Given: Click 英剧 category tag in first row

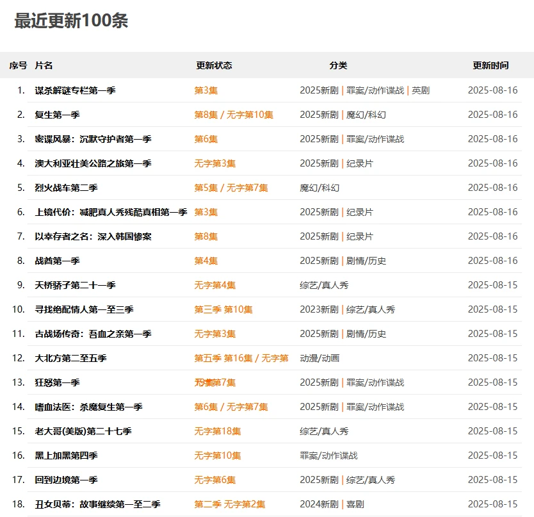Looking at the screenshot, I should click(x=421, y=90).
